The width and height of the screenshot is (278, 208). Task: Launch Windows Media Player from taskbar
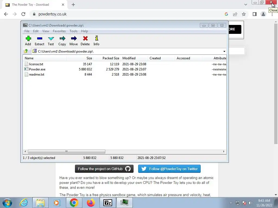(57, 203)
